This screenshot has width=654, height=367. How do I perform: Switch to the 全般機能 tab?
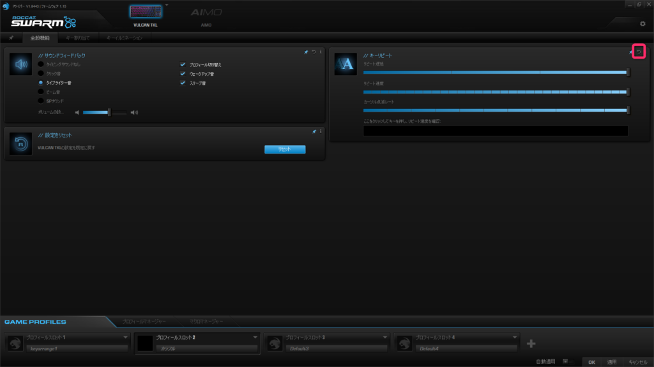[x=40, y=38]
